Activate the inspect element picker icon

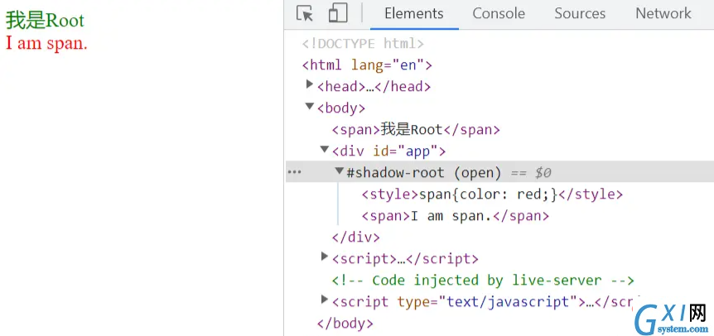click(x=305, y=13)
